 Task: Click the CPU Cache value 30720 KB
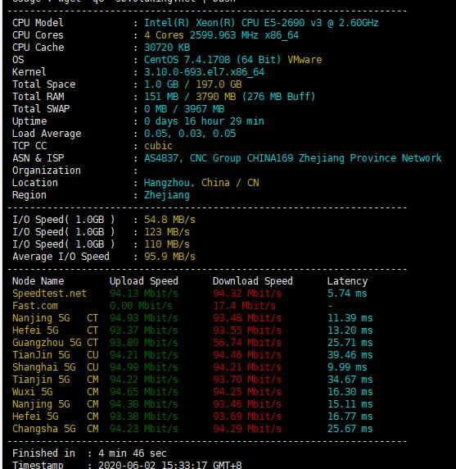pos(167,48)
